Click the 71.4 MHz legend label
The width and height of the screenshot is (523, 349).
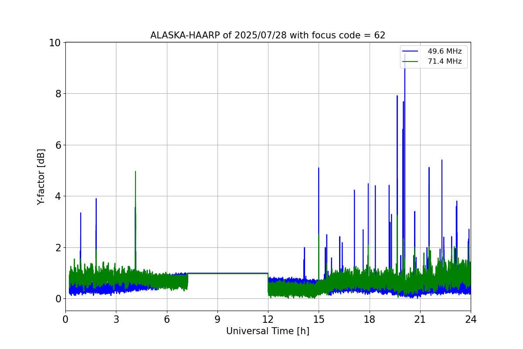(x=445, y=62)
